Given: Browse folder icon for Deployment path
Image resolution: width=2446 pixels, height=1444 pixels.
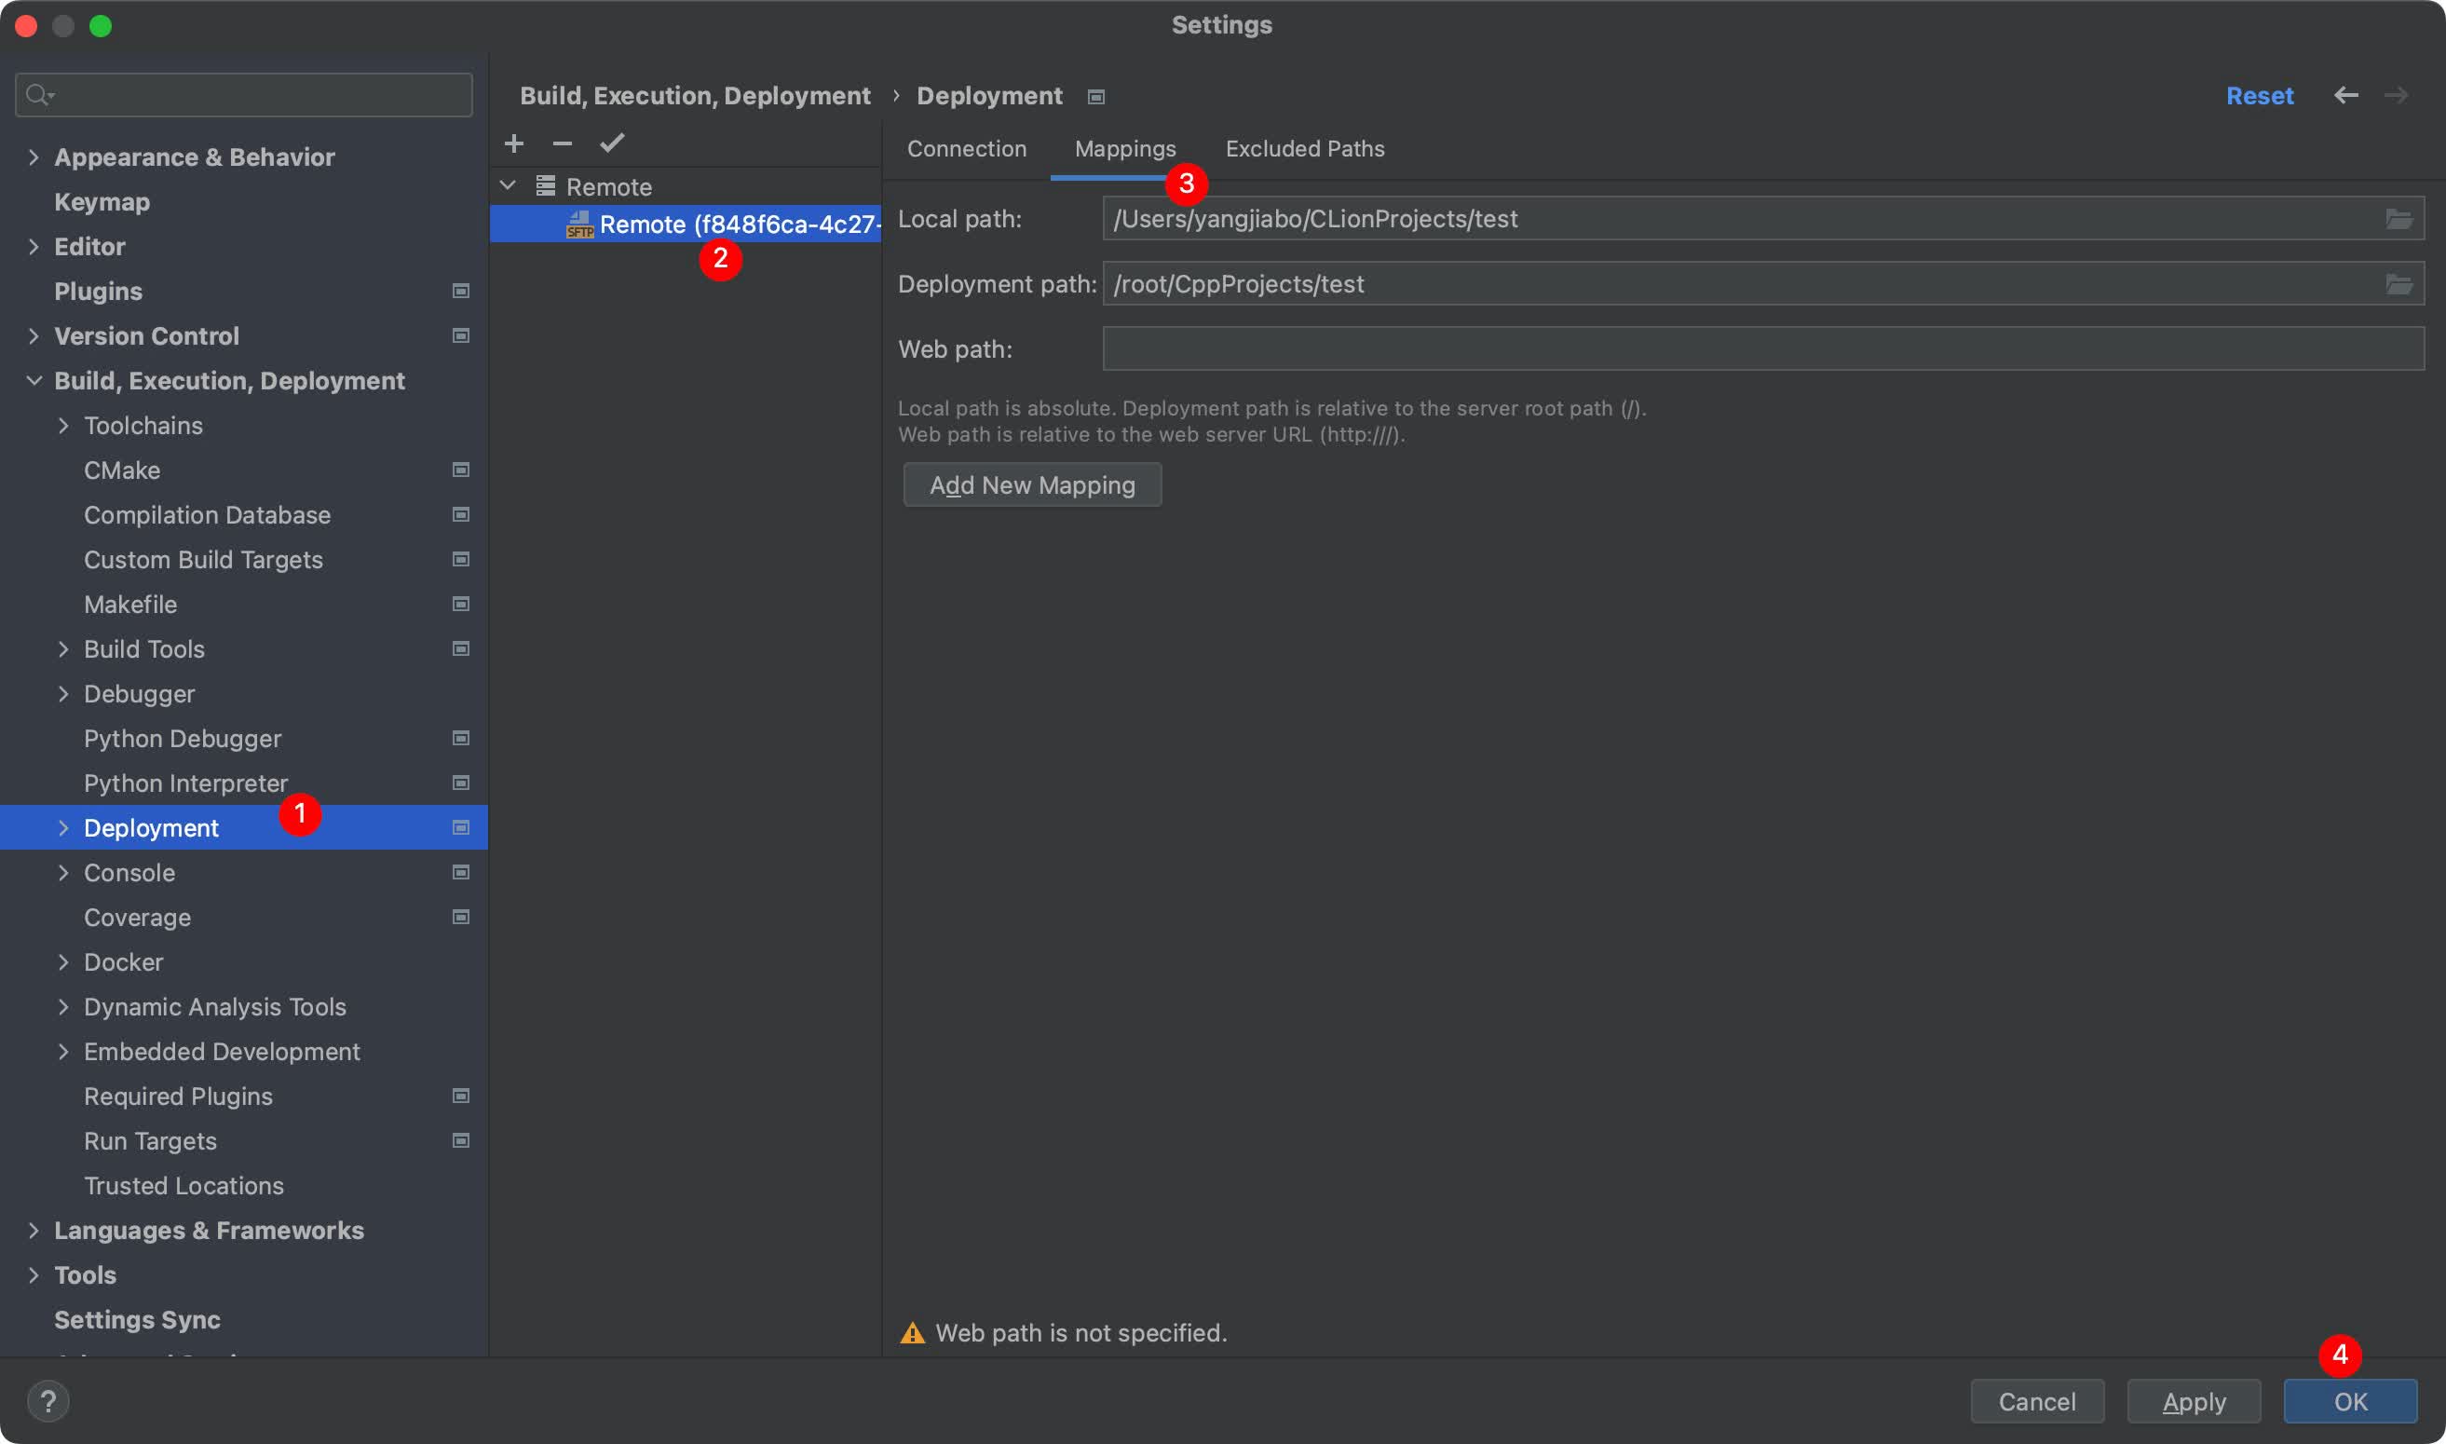Looking at the screenshot, I should coord(2398,284).
